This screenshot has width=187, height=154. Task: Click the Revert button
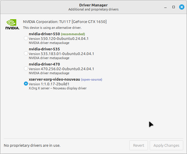(139, 145)
